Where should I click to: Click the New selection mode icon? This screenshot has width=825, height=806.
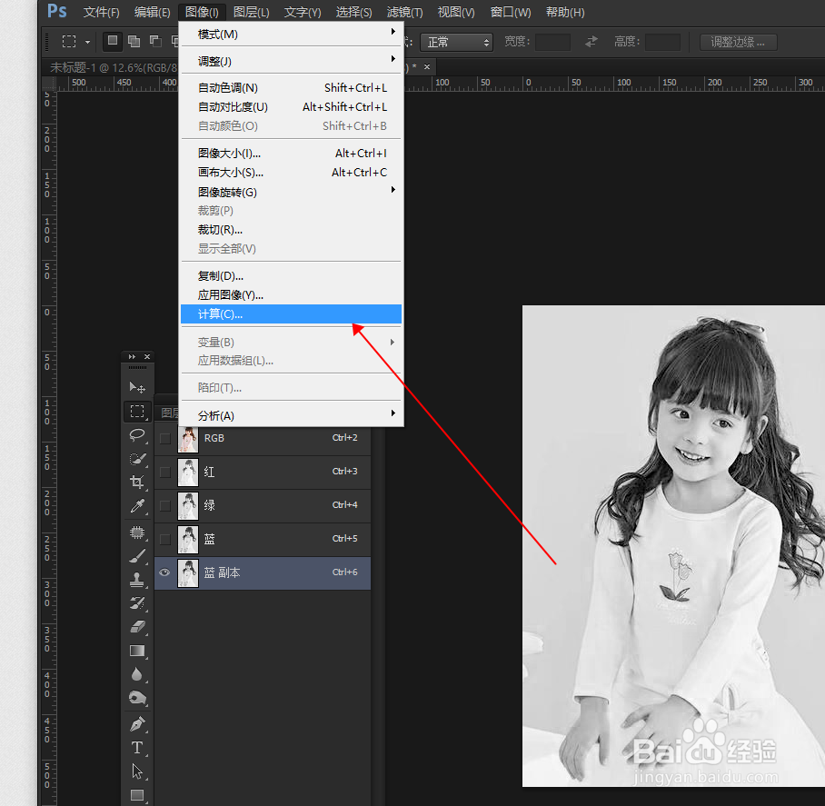coord(112,41)
